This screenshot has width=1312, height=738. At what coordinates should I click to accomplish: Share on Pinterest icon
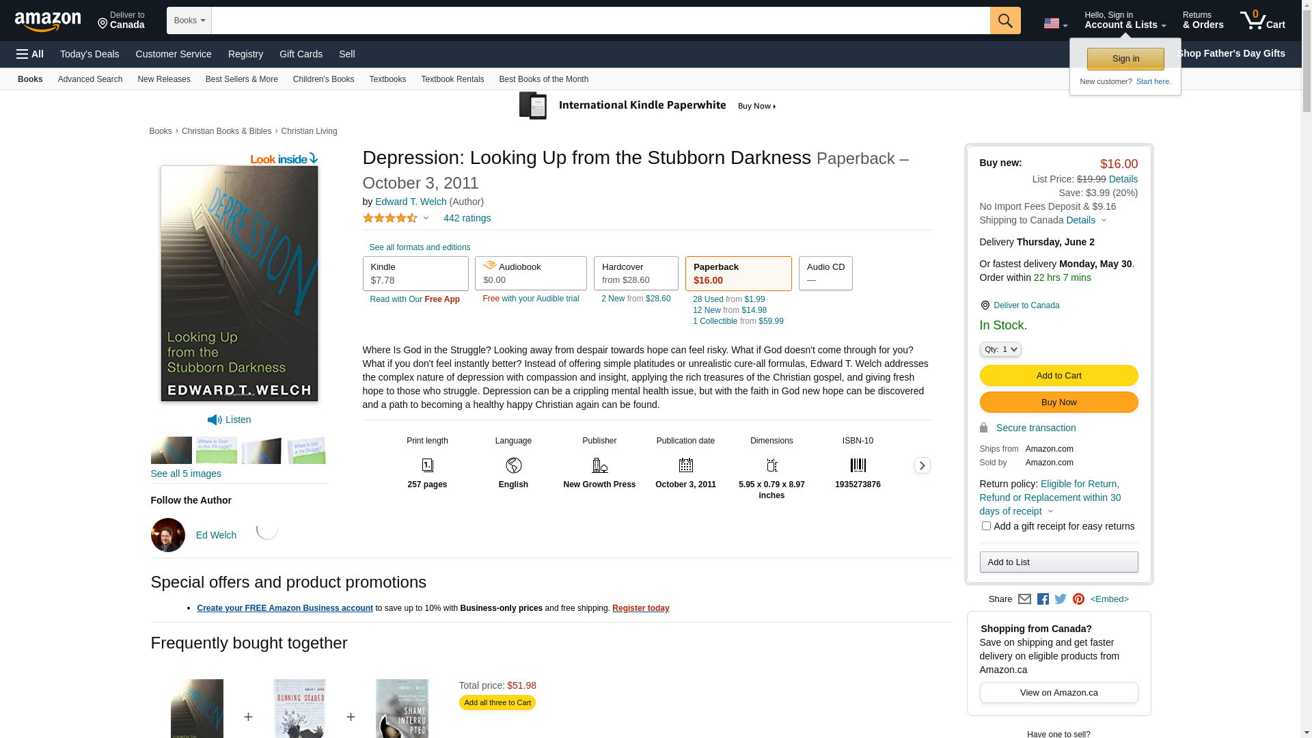tap(1078, 599)
